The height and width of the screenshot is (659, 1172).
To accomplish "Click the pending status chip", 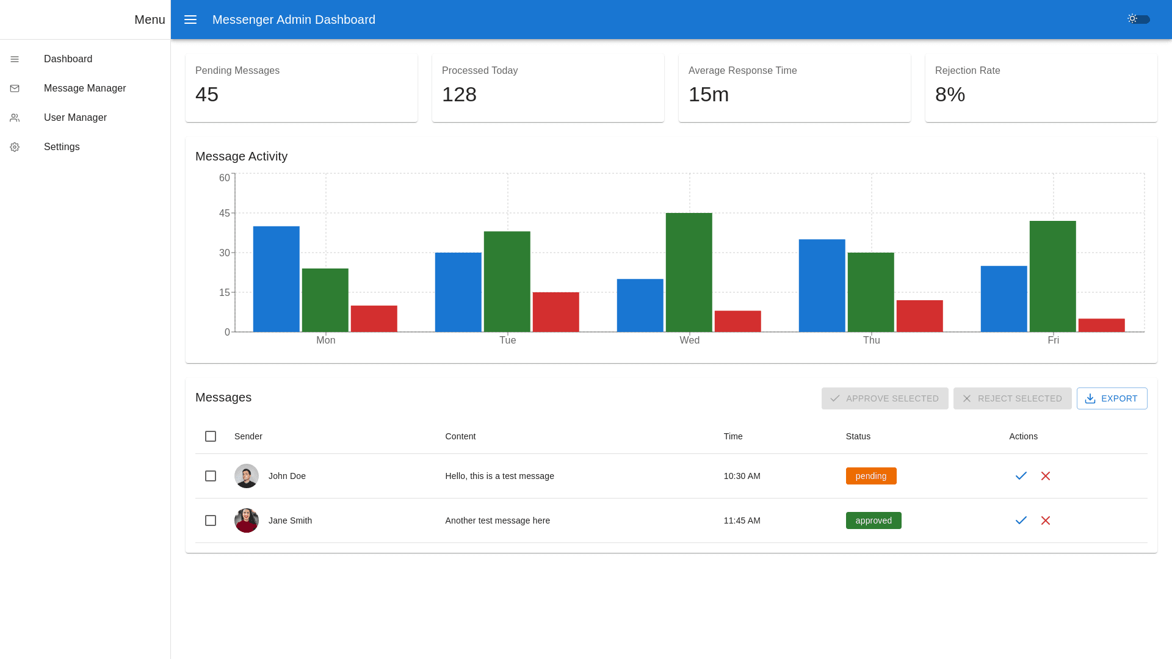I will [x=870, y=476].
